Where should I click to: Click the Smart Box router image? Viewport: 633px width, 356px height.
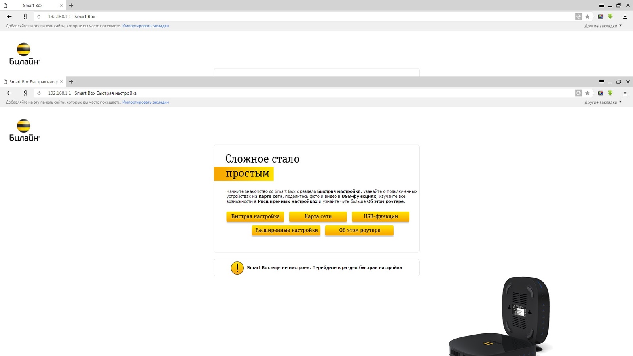click(500, 316)
